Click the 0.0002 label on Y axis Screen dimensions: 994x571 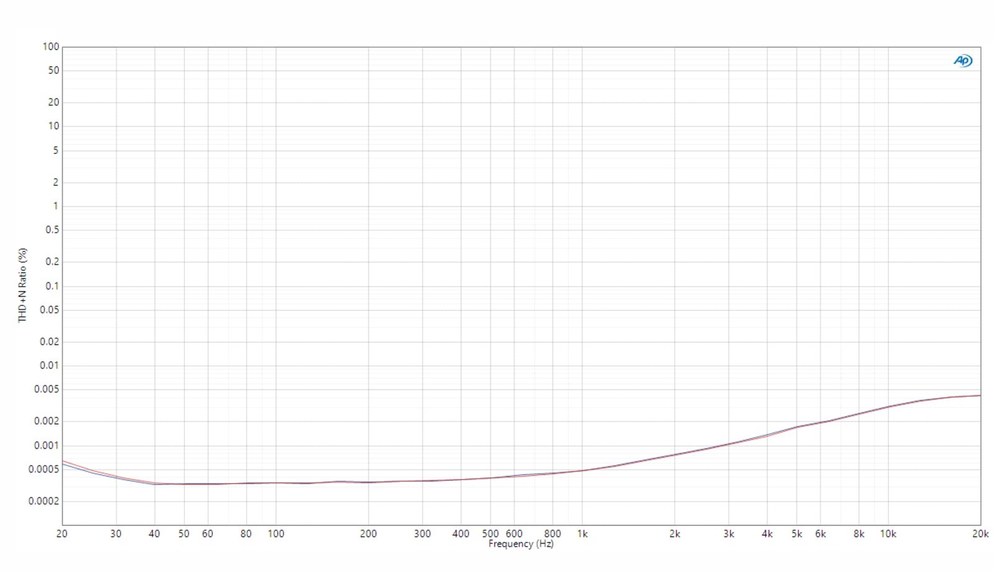pos(44,501)
